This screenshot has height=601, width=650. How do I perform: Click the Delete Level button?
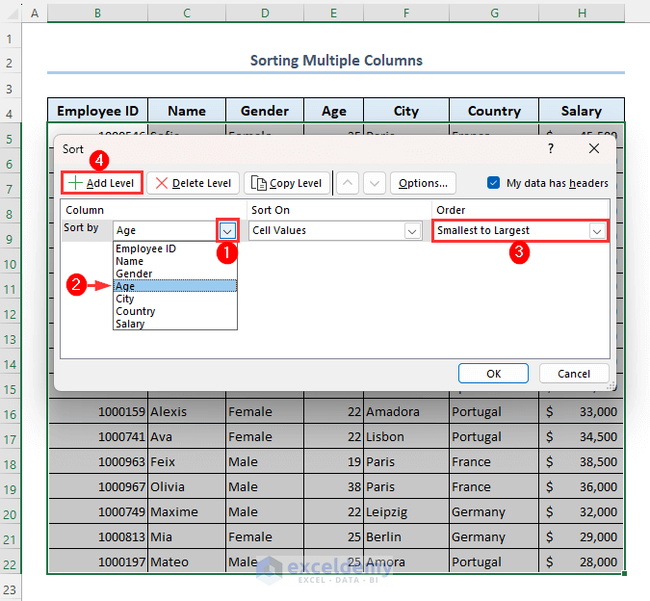(x=193, y=183)
